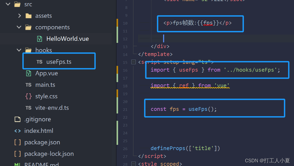This screenshot has width=294, height=166.
Task: Click the TS icon next to vite-env.d.ts
Action: click(29, 107)
